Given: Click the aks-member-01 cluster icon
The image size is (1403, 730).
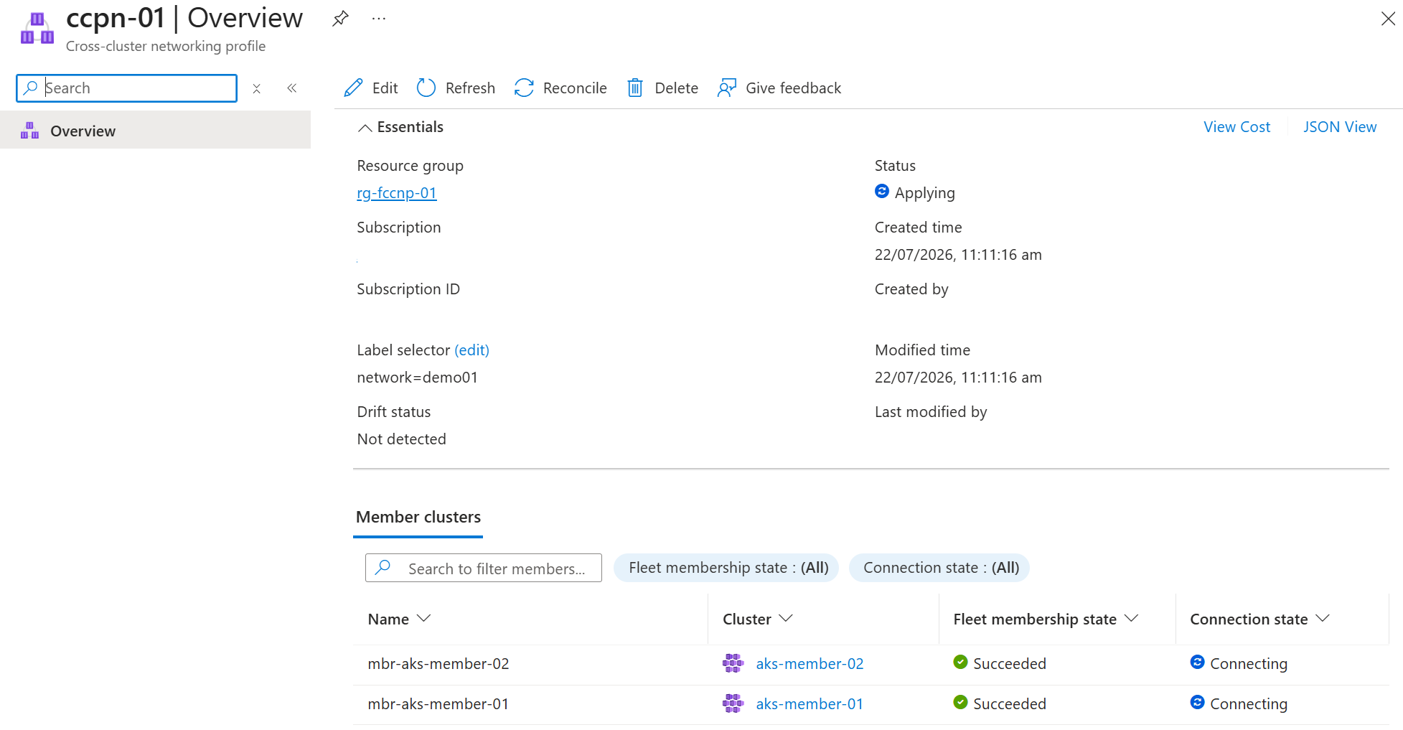Looking at the screenshot, I should coord(733,703).
